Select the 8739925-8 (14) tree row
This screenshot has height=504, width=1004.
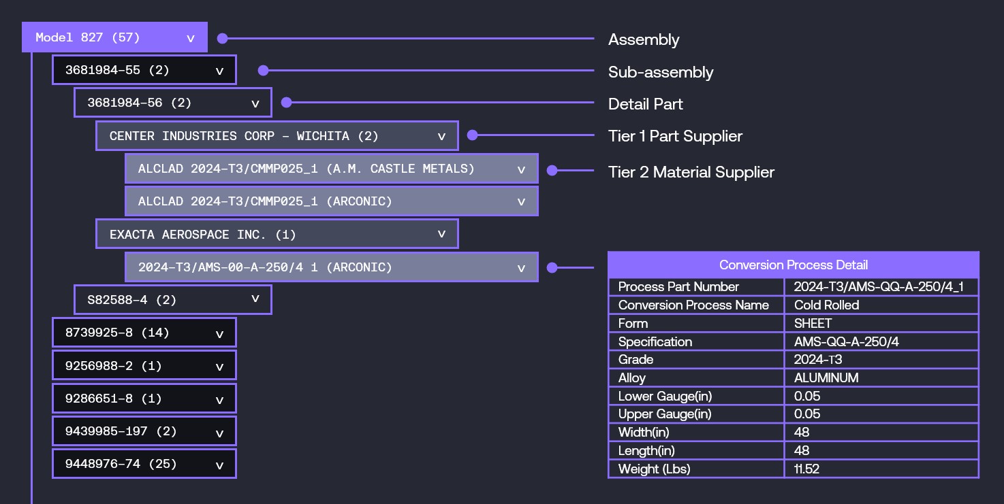pyautogui.click(x=144, y=333)
